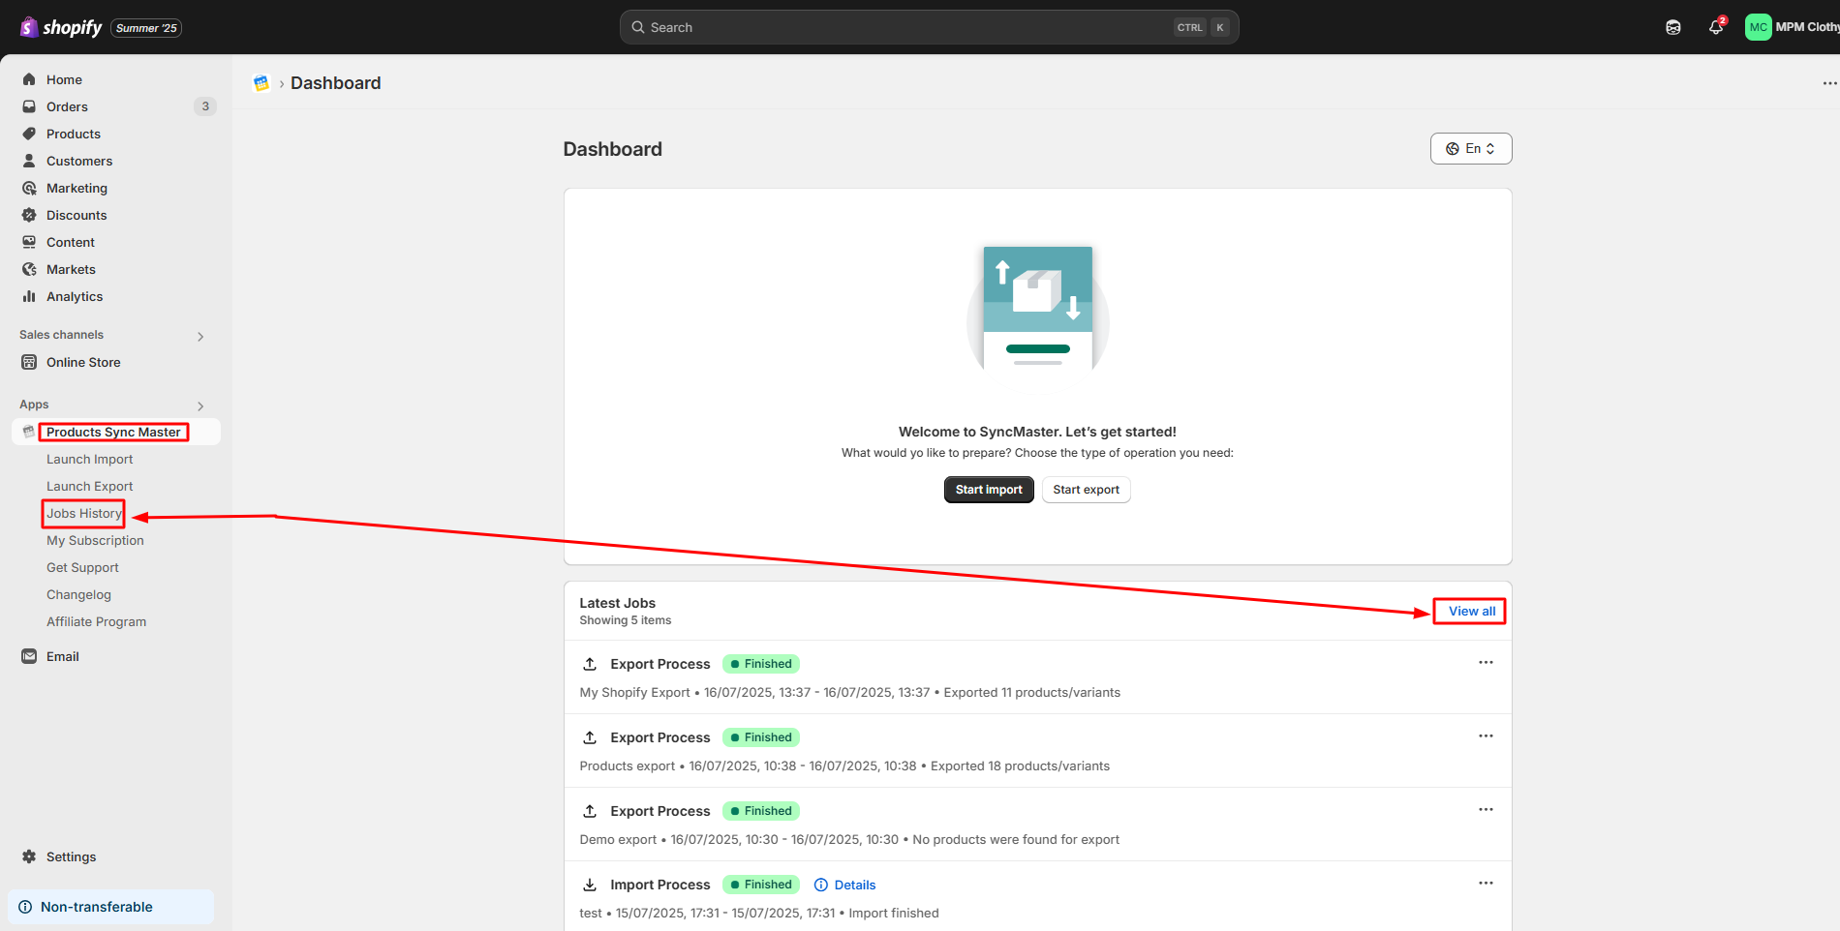
Task: Click 'No products were found for export' text
Action: pyautogui.click(x=1016, y=840)
